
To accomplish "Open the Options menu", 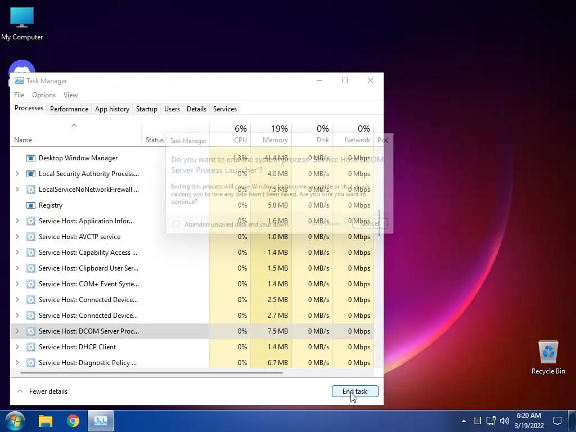I will click(44, 95).
